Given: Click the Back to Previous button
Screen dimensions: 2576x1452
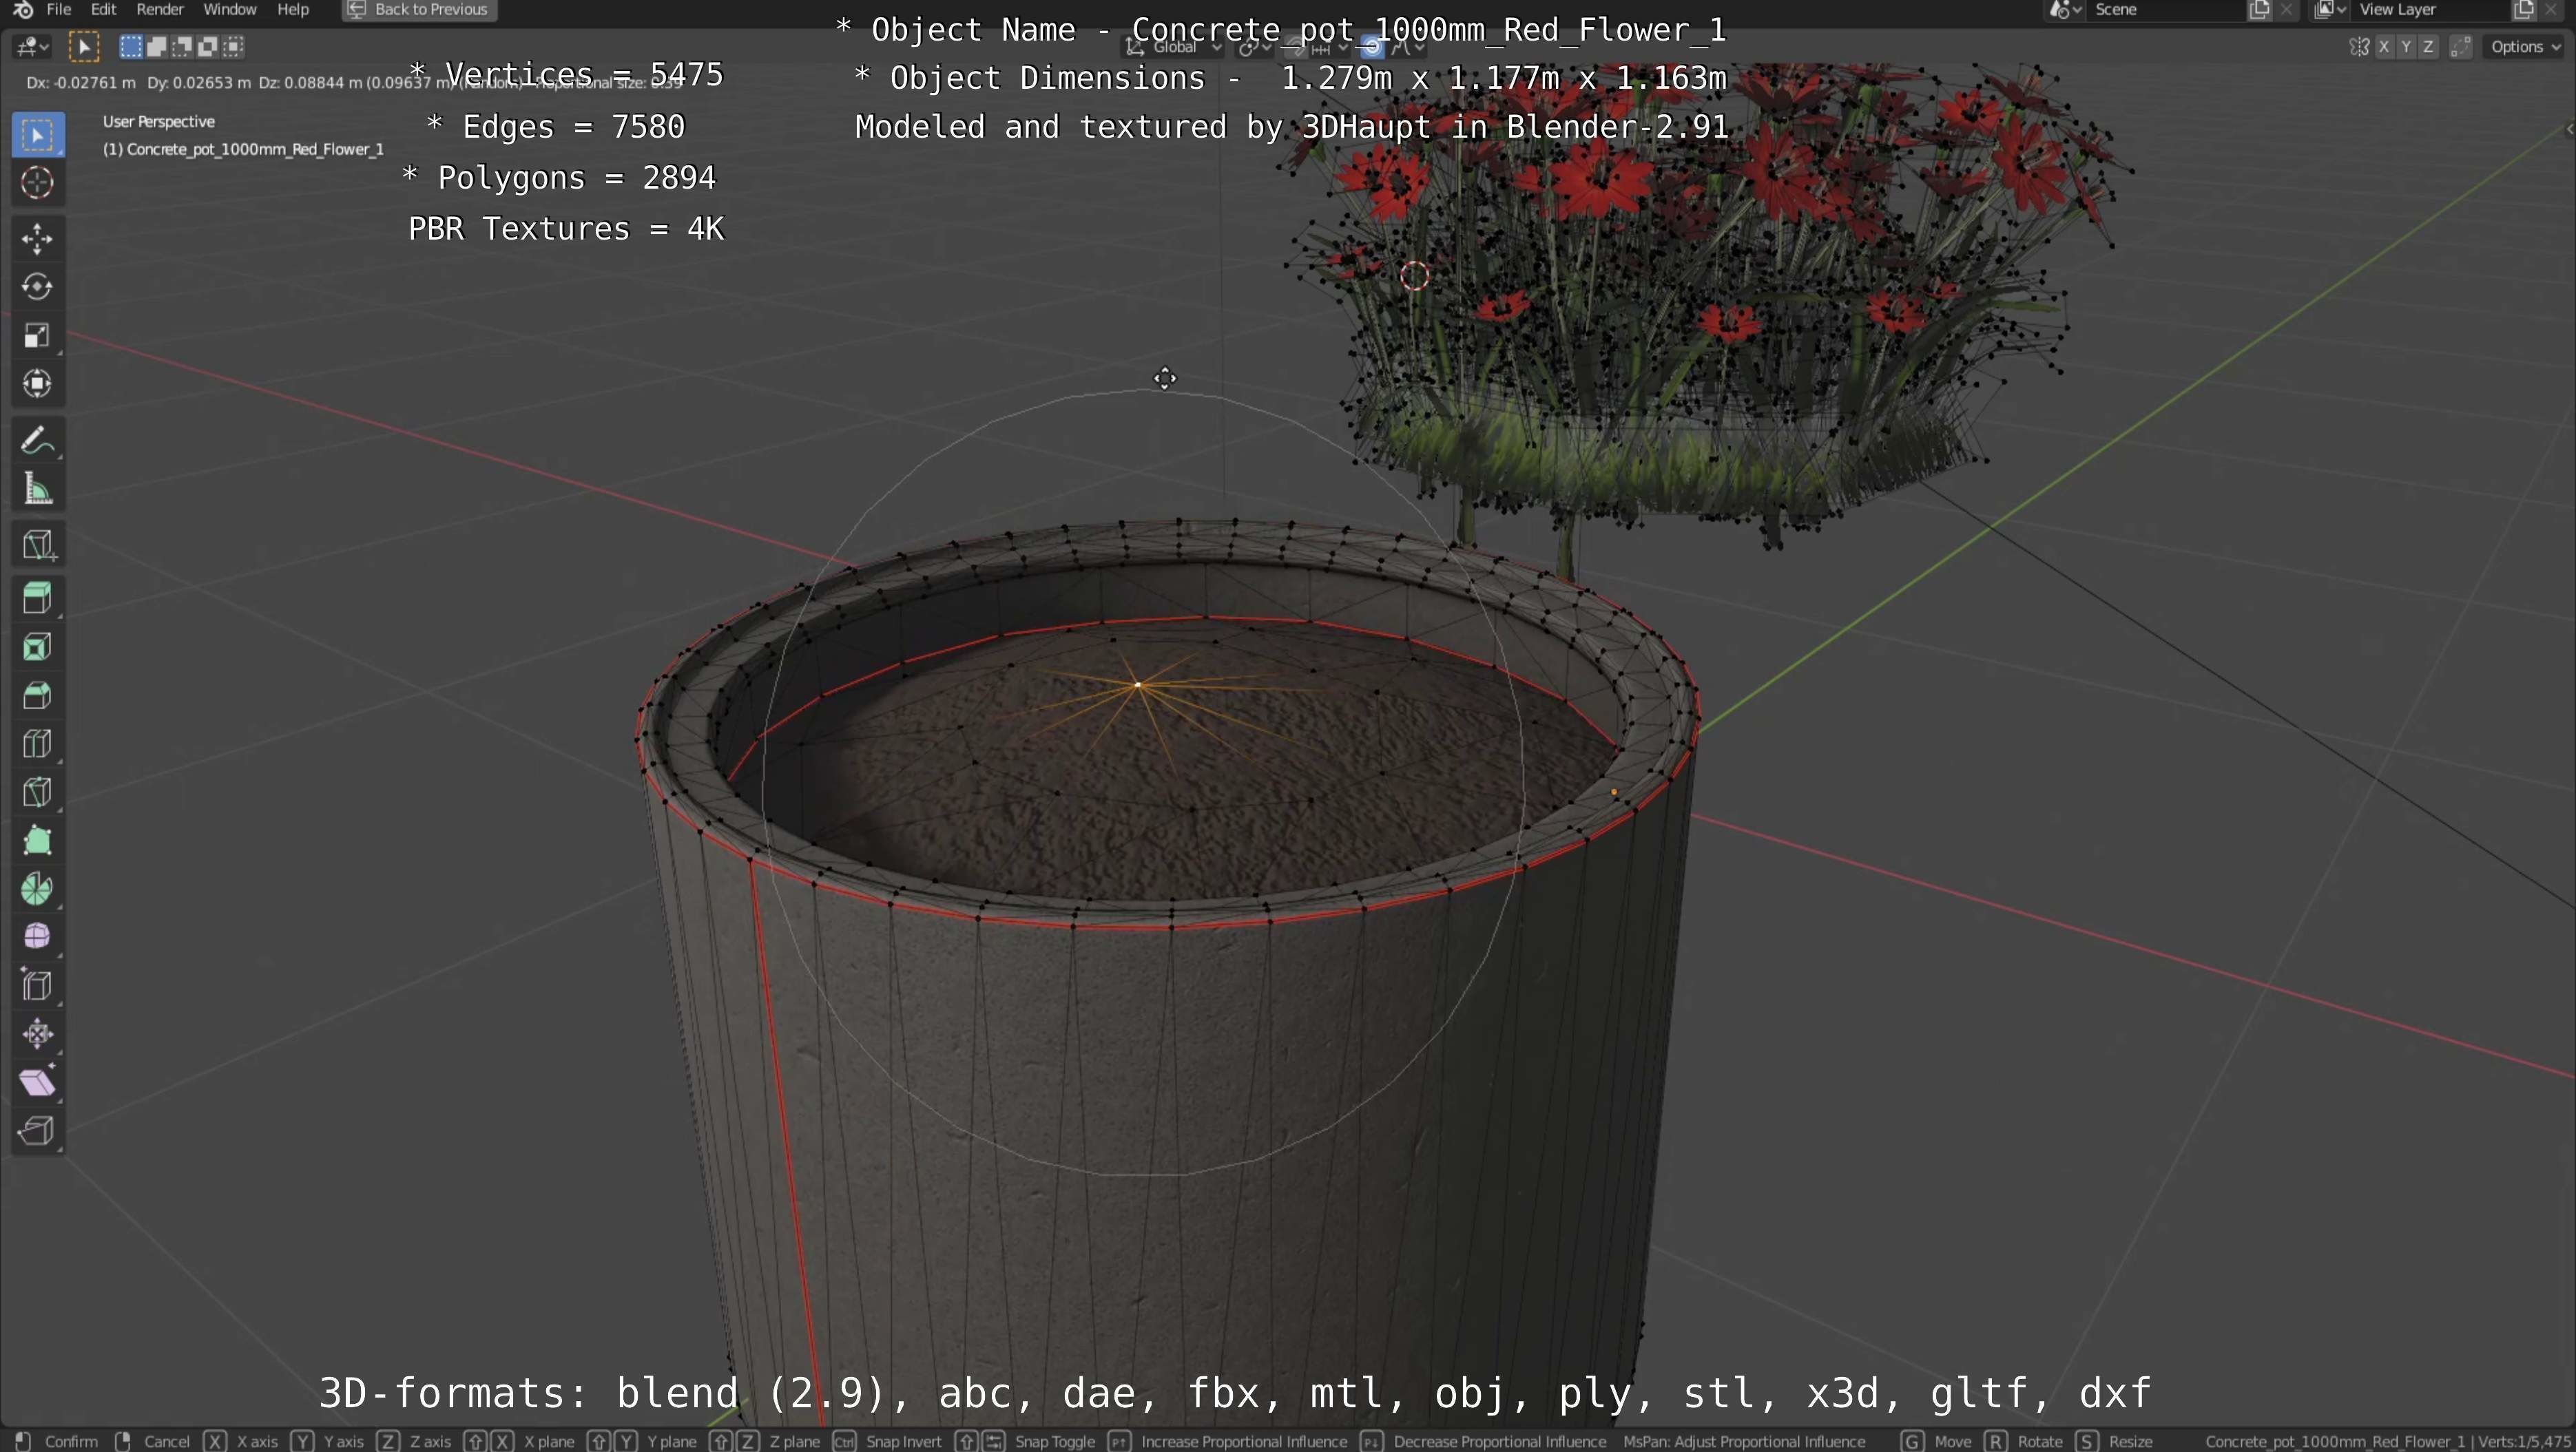Looking at the screenshot, I should [x=419, y=10].
